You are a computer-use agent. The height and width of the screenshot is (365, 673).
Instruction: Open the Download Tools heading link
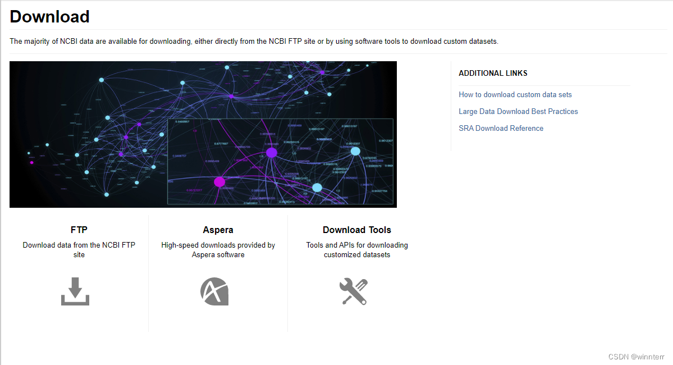(357, 230)
